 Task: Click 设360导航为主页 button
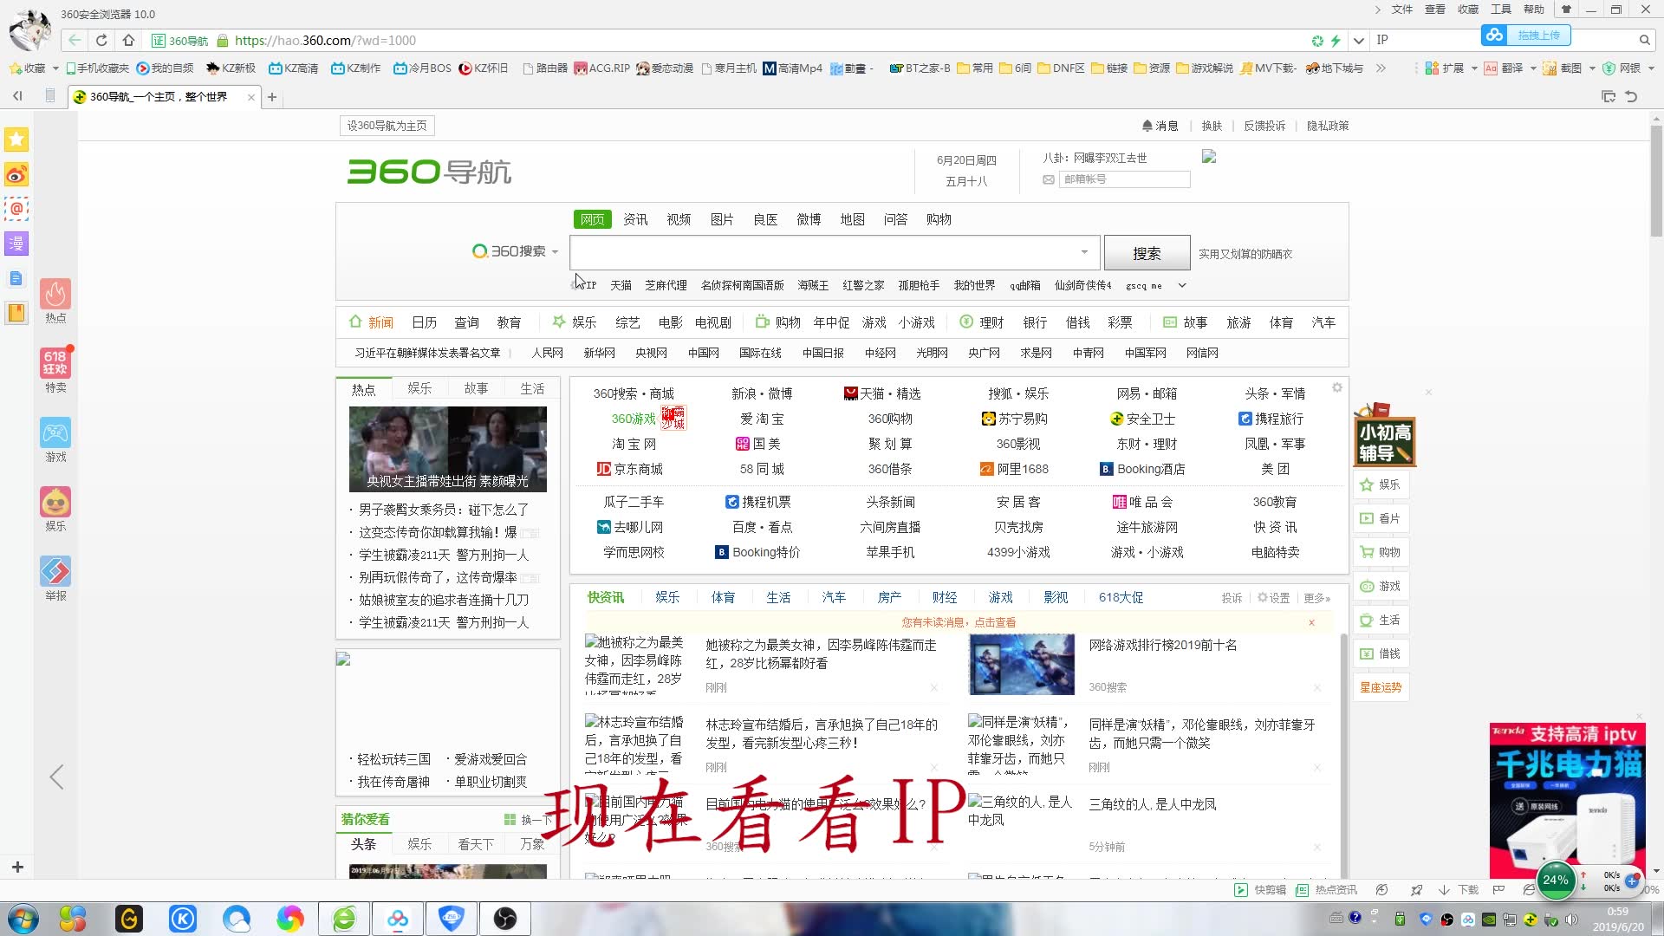tap(387, 126)
